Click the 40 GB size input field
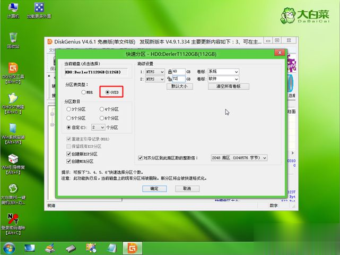340x255 pixels. [178, 71]
